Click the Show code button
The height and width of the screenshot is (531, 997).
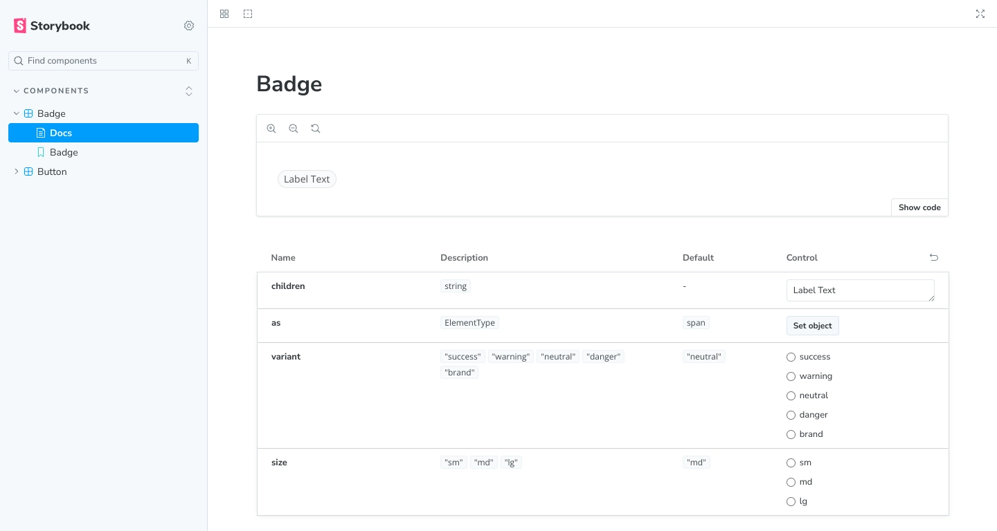[x=919, y=207]
